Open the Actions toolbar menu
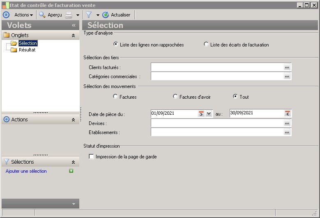This screenshot has height=218, width=320. (23, 15)
